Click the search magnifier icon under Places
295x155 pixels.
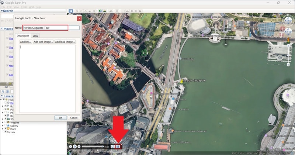3,92
